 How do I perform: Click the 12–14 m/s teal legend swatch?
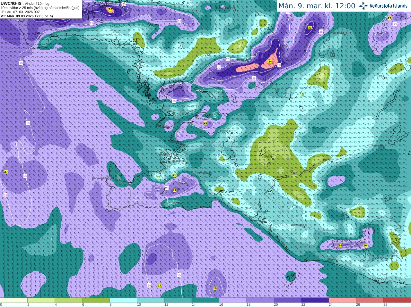pos(178,300)
